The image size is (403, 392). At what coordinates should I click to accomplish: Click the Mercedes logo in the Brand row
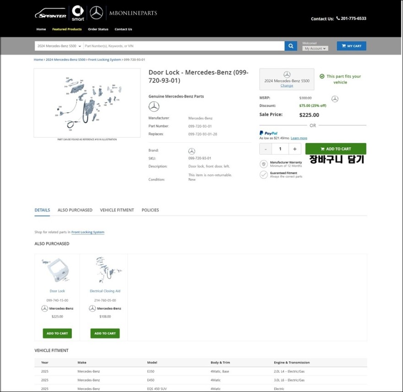(192, 151)
